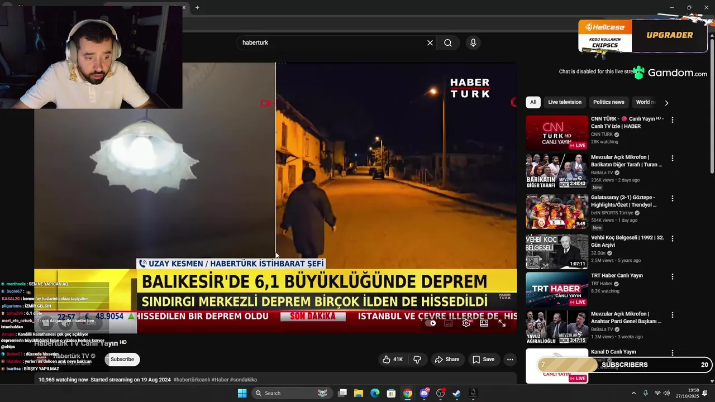
Task: Open options for Vehbi Koç Belgeseli
Action: click(x=673, y=239)
